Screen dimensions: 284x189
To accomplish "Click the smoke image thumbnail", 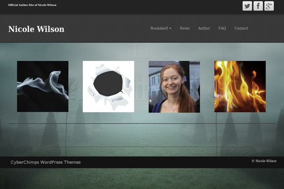I will [x=43, y=86].
